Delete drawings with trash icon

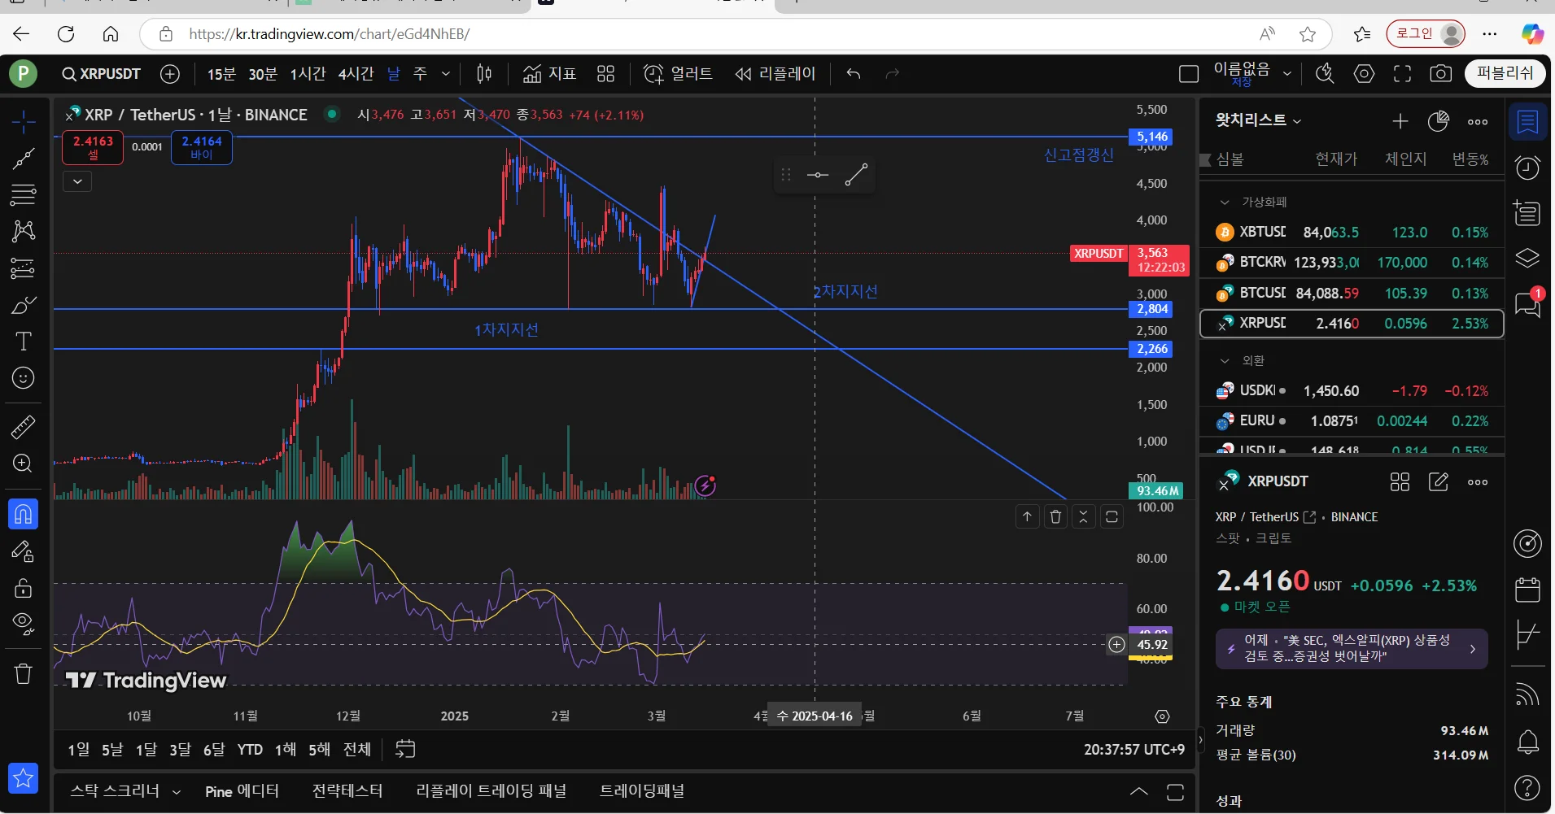[x=24, y=673]
